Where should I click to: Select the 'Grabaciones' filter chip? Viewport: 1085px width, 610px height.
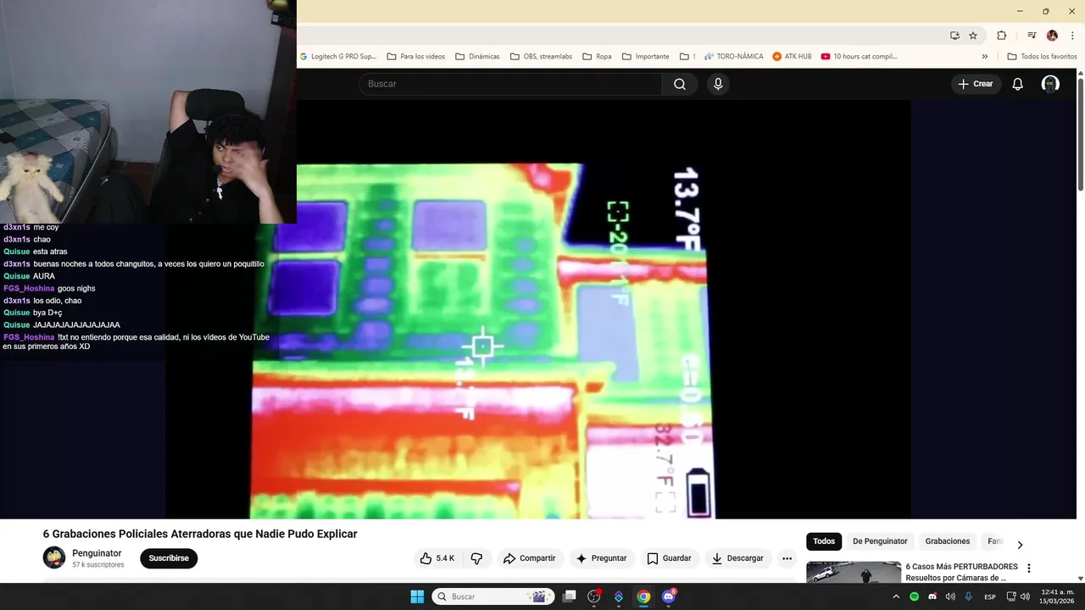(x=948, y=541)
